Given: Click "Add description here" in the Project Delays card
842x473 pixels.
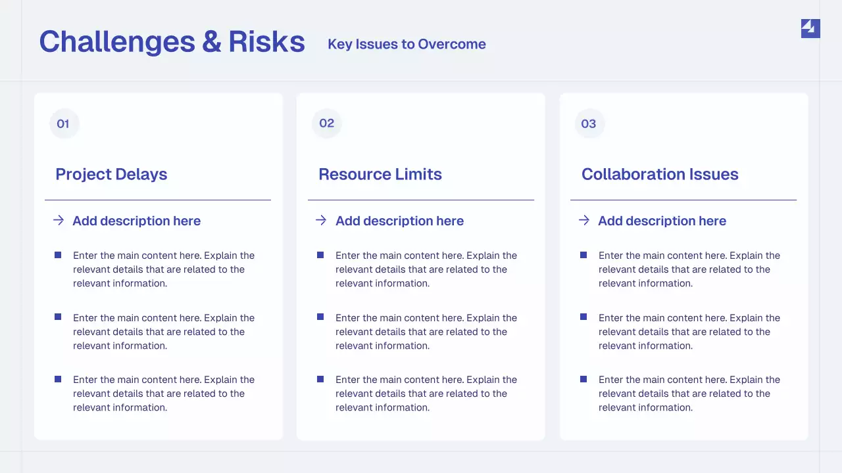Looking at the screenshot, I should [136, 221].
